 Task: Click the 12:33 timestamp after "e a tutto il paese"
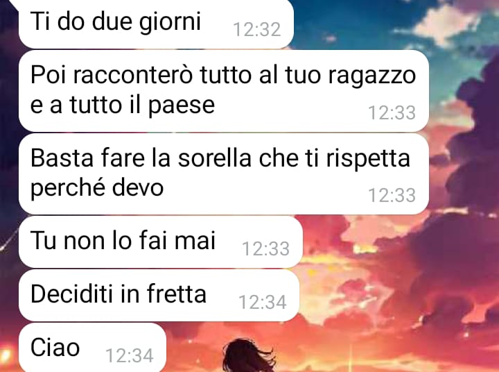click(392, 113)
